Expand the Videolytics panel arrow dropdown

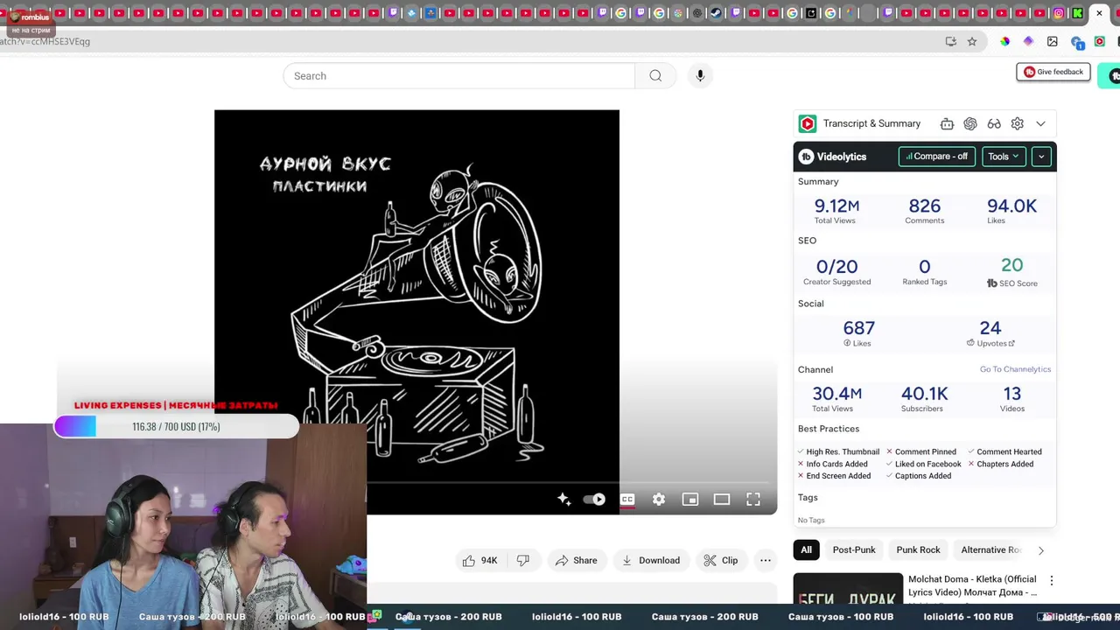[1041, 157]
